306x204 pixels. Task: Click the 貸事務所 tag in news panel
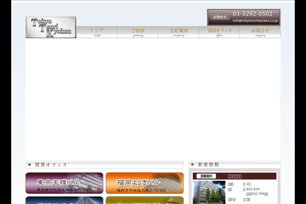[x=206, y=176]
